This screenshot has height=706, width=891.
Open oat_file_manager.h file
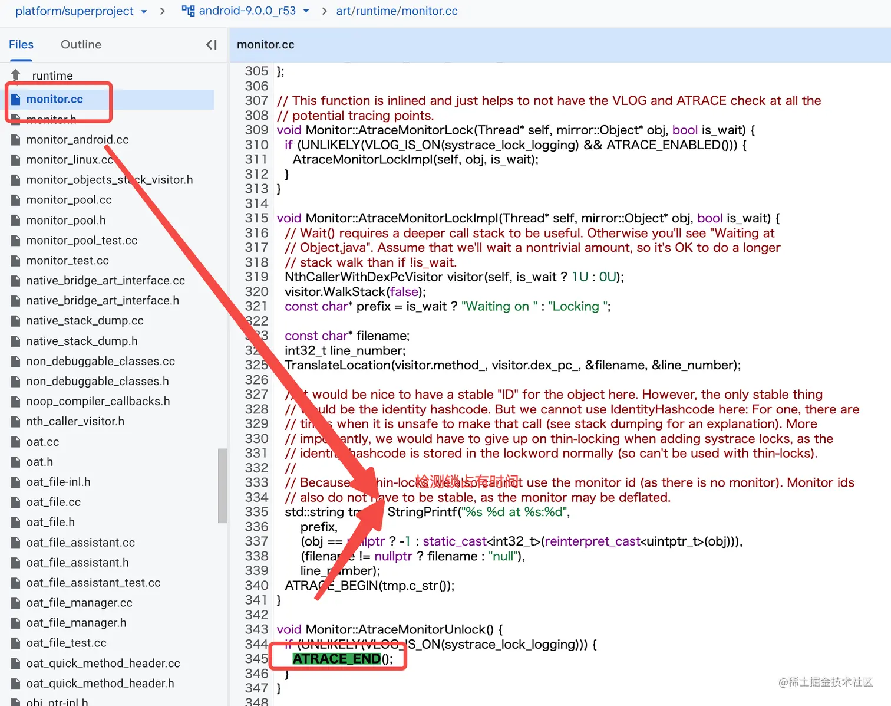(77, 623)
